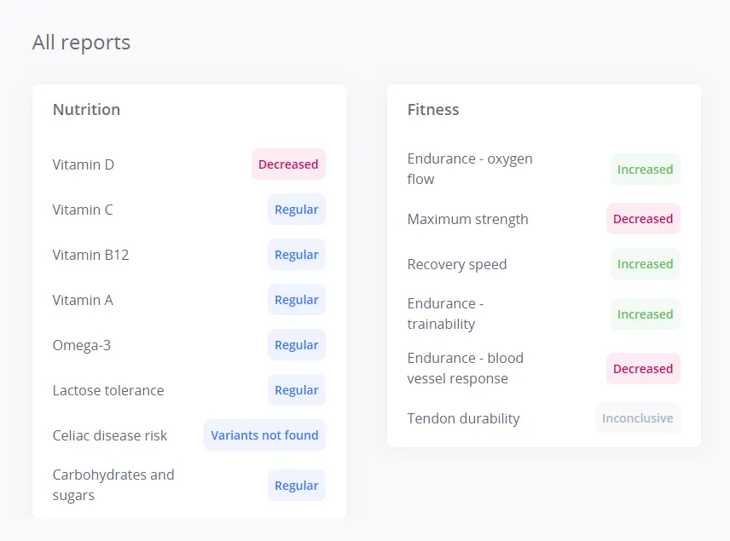Select the Tendon durability row label
Image resolution: width=730 pixels, height=541 pixels.
[463, 418]
